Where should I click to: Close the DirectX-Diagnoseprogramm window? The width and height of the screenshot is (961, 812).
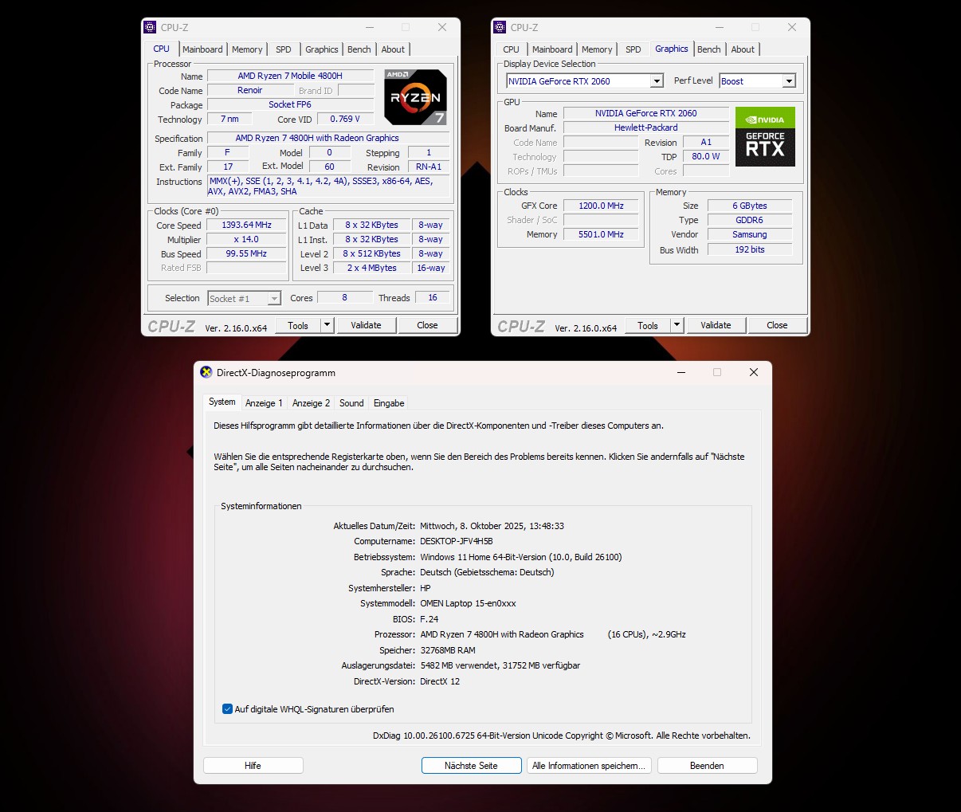(753, 372)
